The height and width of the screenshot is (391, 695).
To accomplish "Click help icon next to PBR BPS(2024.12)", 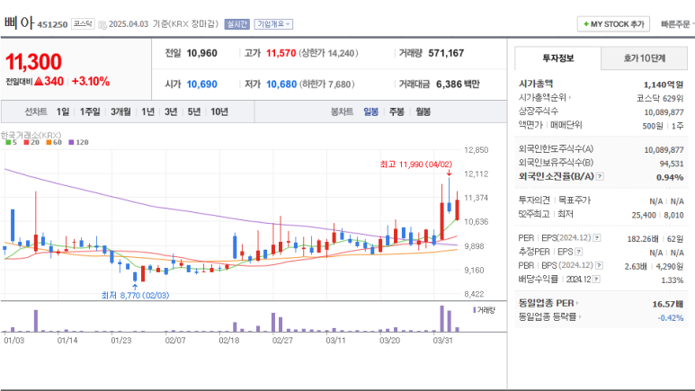I will pyautogui.click(x=599, y=265).
